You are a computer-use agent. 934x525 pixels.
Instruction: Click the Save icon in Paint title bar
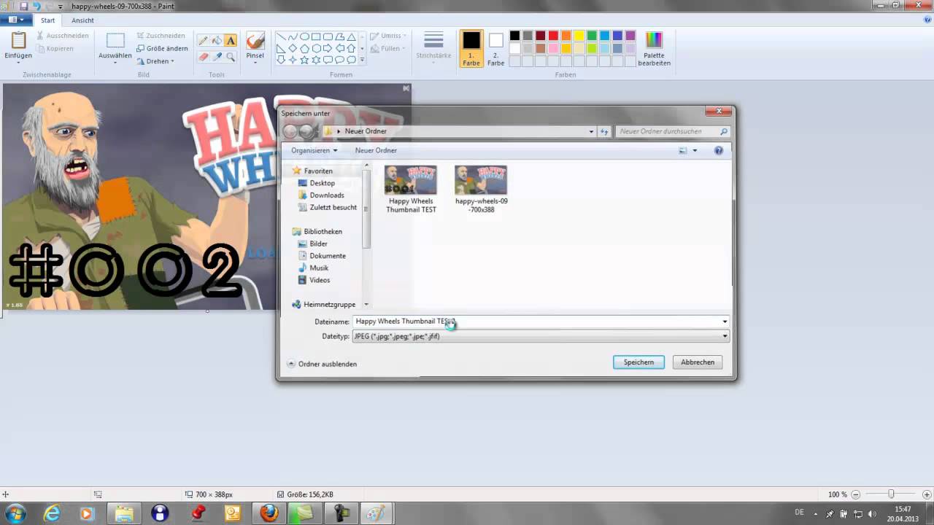24,6
